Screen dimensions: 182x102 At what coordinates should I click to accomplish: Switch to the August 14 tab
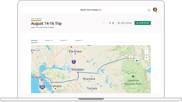coord(49,41)
